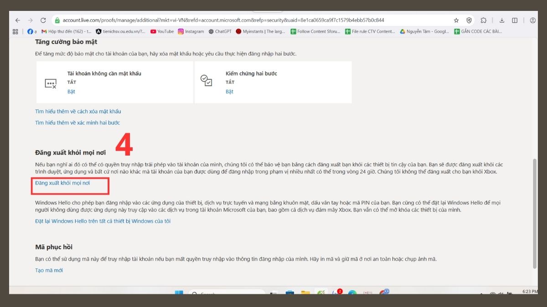Open the Facebook bookmark

click(x=31, y=31)
